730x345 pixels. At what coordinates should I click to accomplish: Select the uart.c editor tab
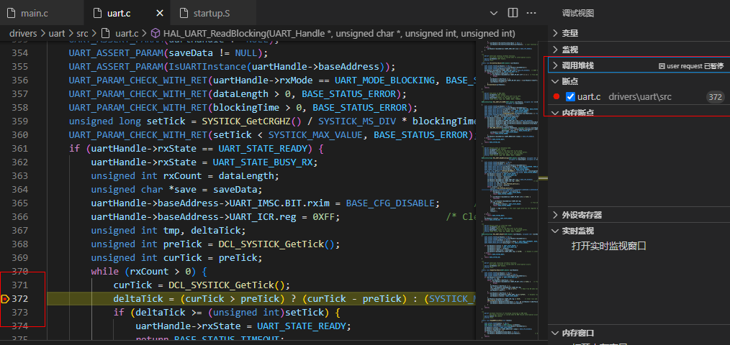pos(118,13)
